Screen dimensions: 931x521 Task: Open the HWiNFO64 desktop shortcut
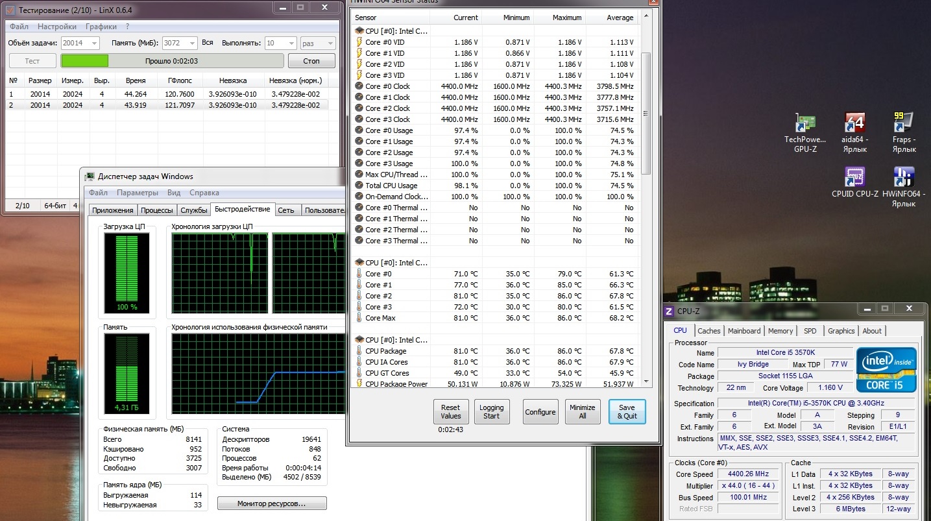pyautogui.click(x=904, y=188)
